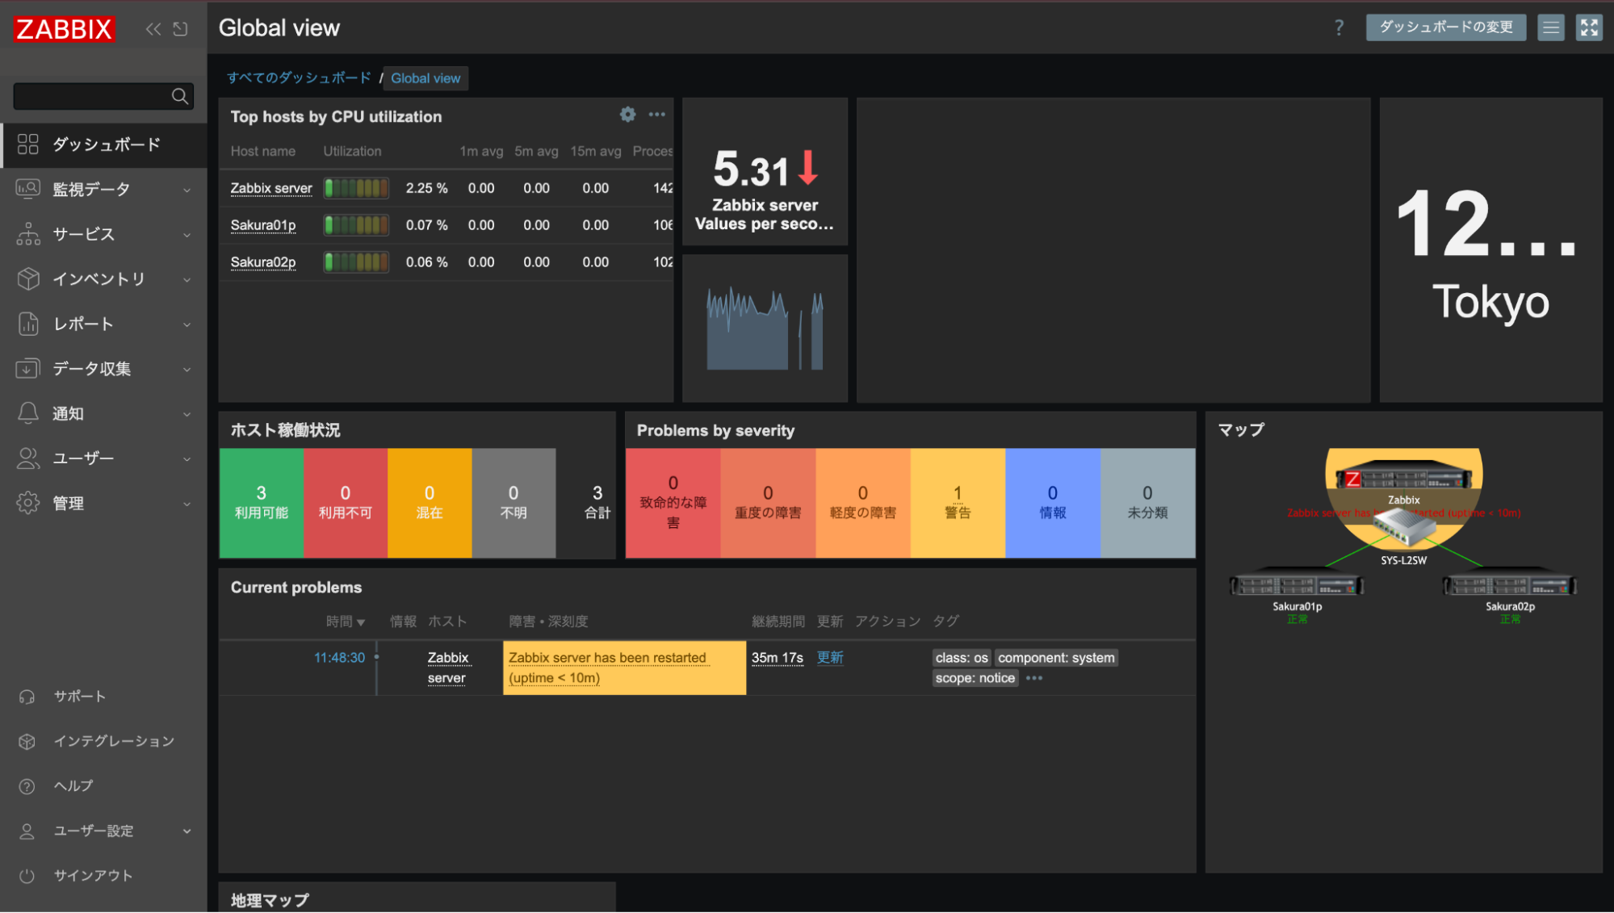Click the 'Zabbix server has been restarted' problem
This screenshot has height=913, width=1614.
607,668
